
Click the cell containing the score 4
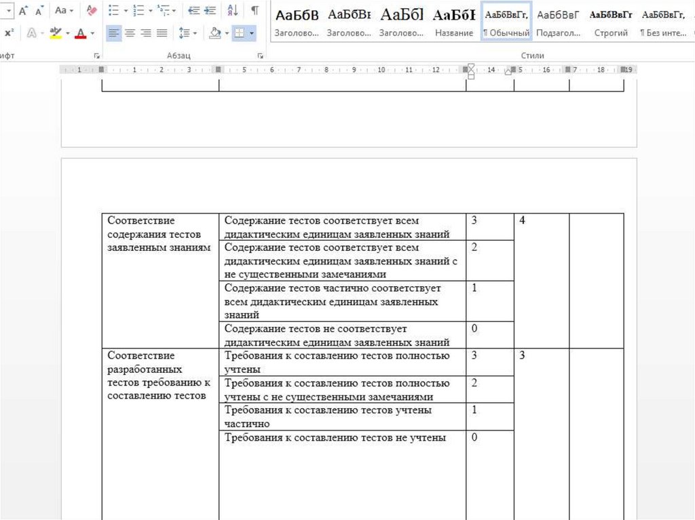click(542, 281)
